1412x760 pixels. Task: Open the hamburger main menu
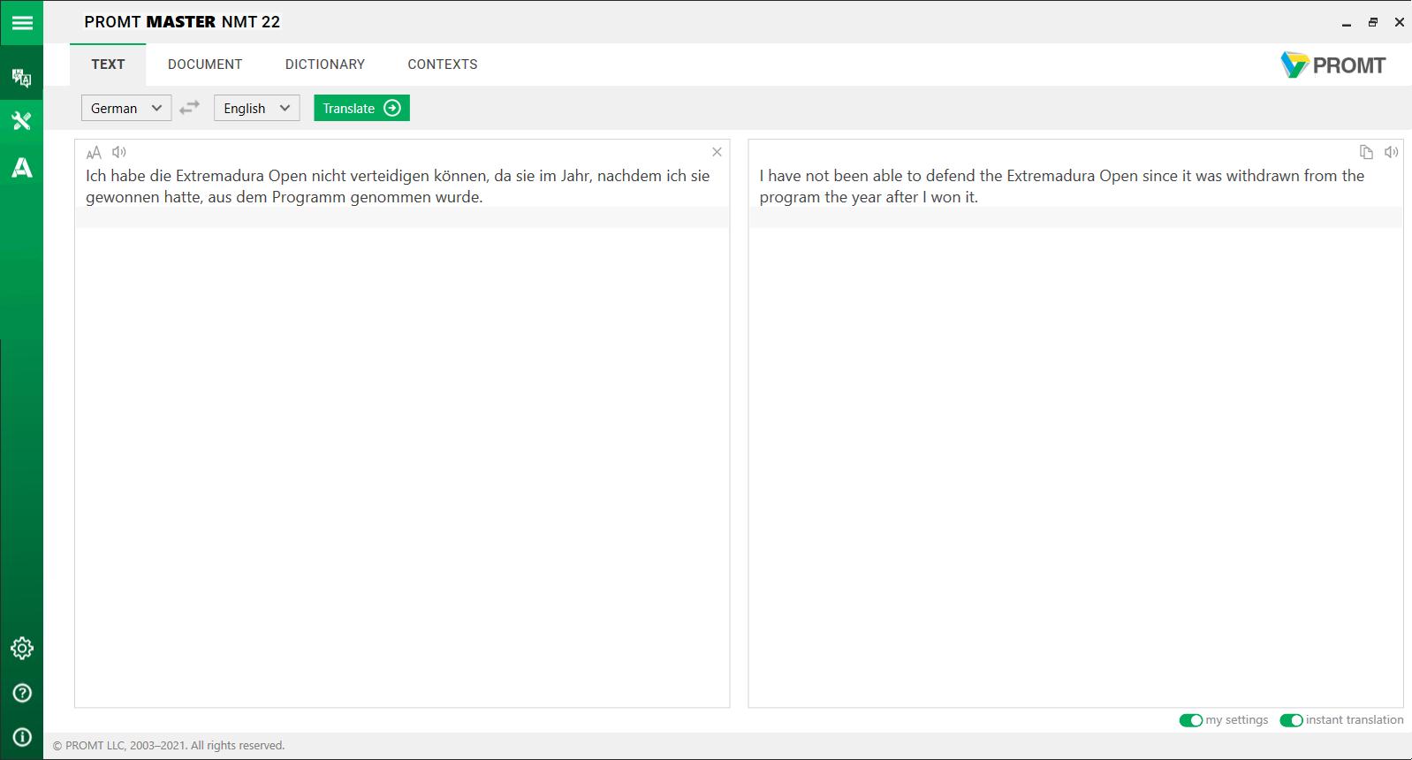click(21, 22)
